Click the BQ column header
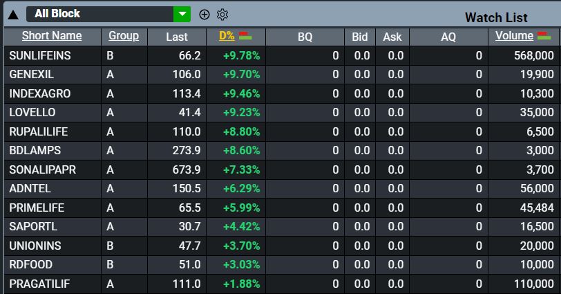The width and height of the screenshot is (561, 294). (x=305, y=37)
